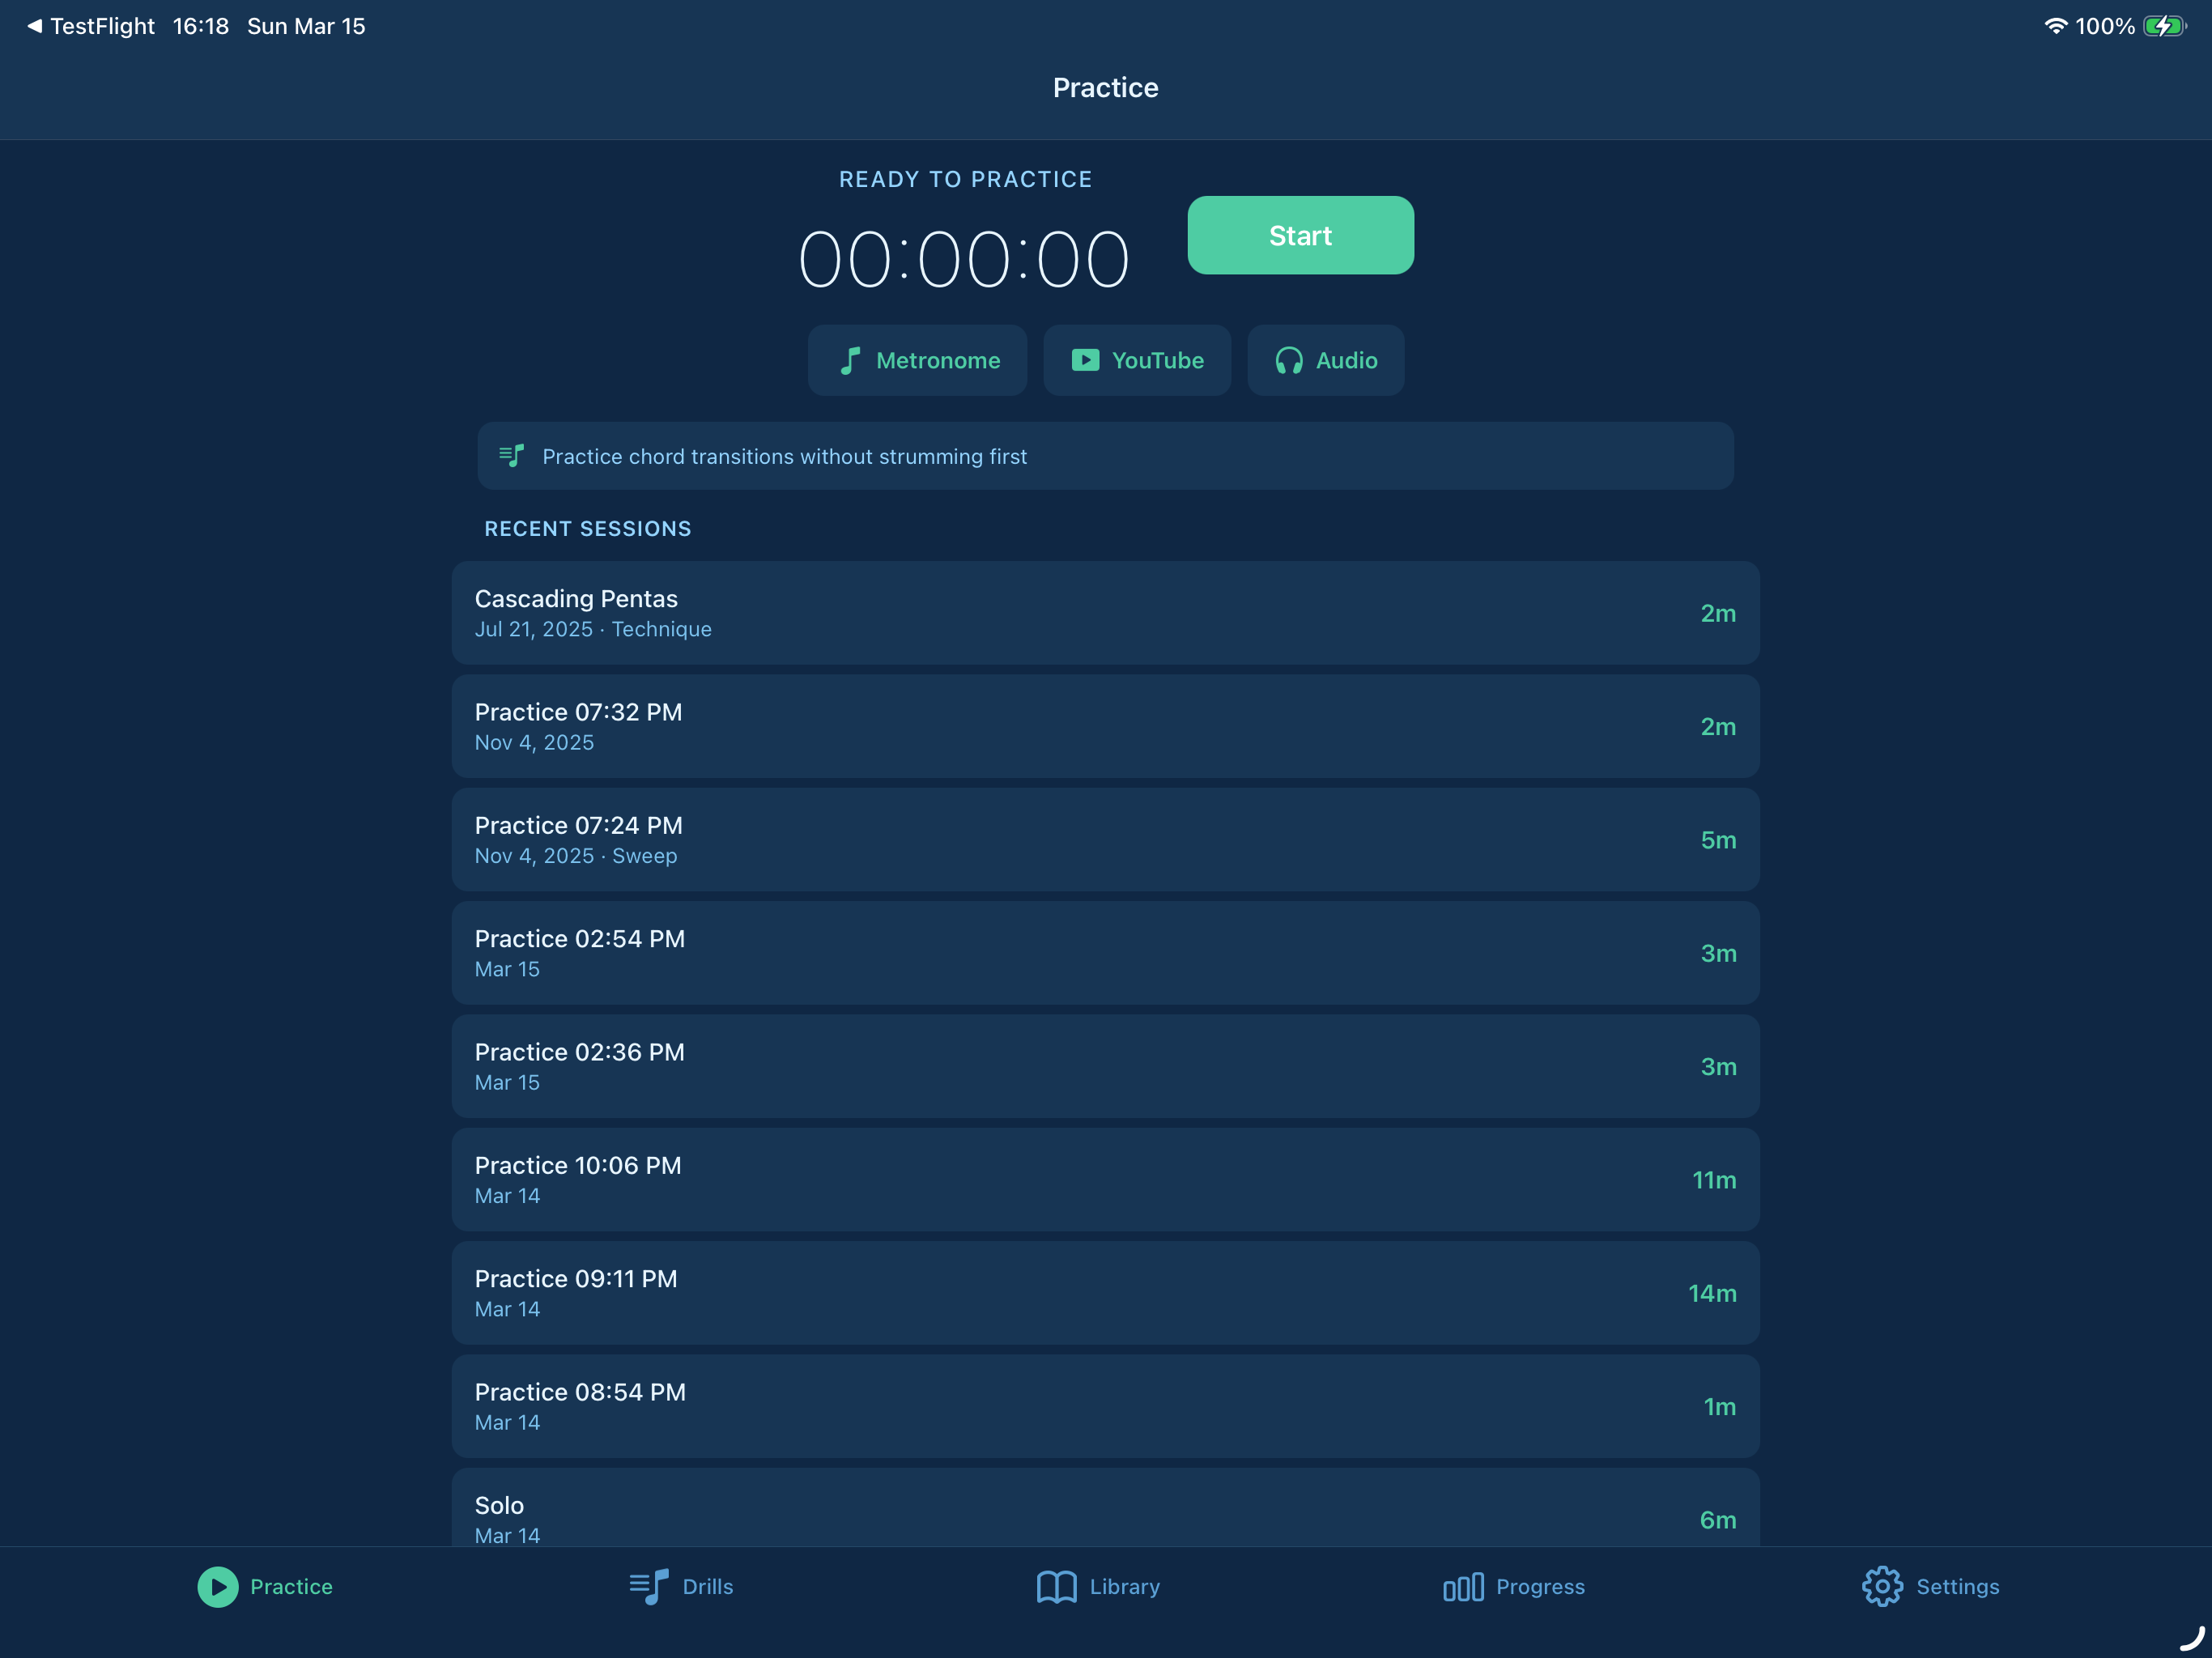The image size is (2212, 1658).
Task: Tap the RECENT SESSIONS heading
Action: (x=588, y=528)
